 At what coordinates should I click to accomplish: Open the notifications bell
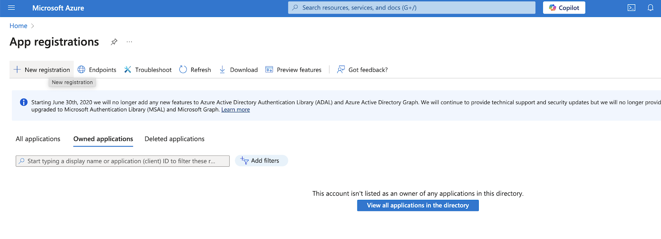[650, 8]
